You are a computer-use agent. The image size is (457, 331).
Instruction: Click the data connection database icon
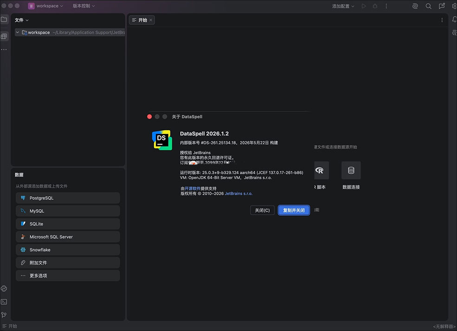[351, 170]
